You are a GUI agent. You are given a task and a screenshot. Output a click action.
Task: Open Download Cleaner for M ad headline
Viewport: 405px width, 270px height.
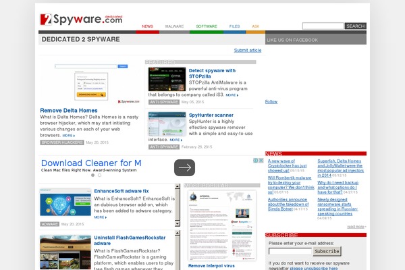tap(91, 163)
